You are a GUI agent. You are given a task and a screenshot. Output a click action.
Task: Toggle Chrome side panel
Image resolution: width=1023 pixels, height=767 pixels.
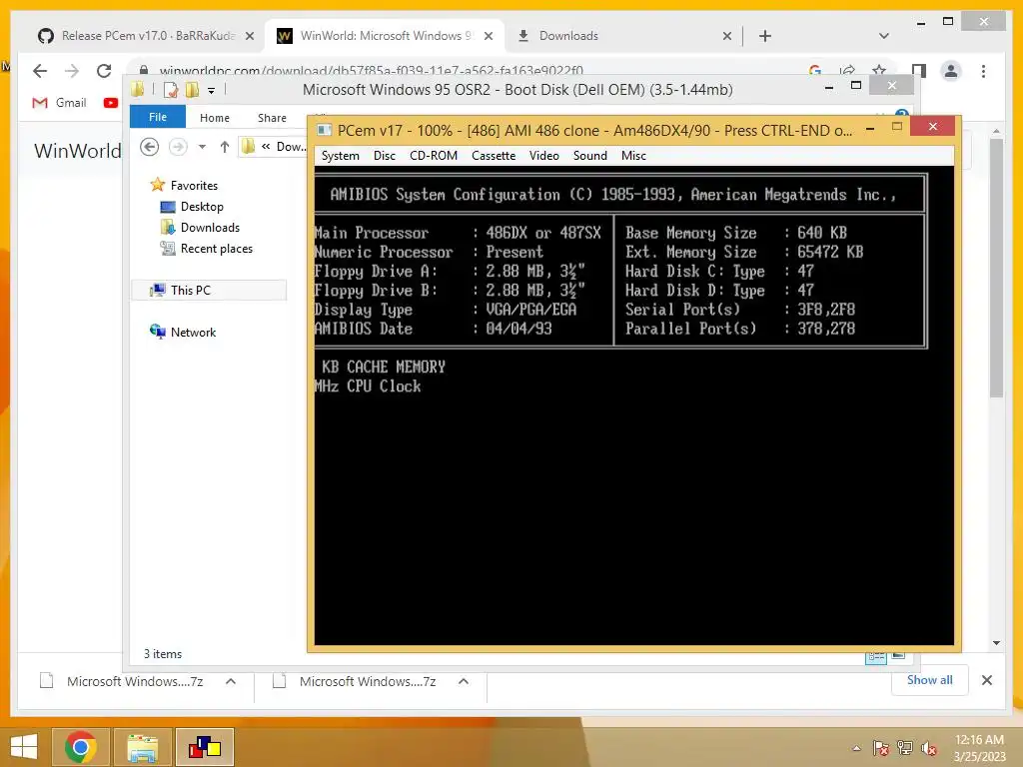(919, 71)
